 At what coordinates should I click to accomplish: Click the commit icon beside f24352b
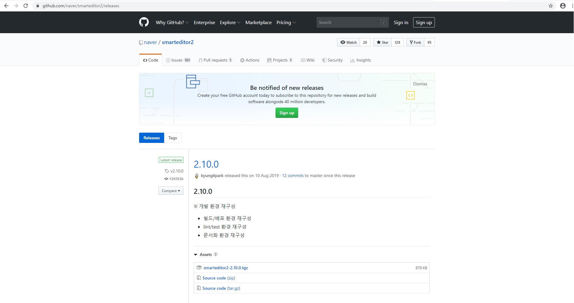point(166,179)
